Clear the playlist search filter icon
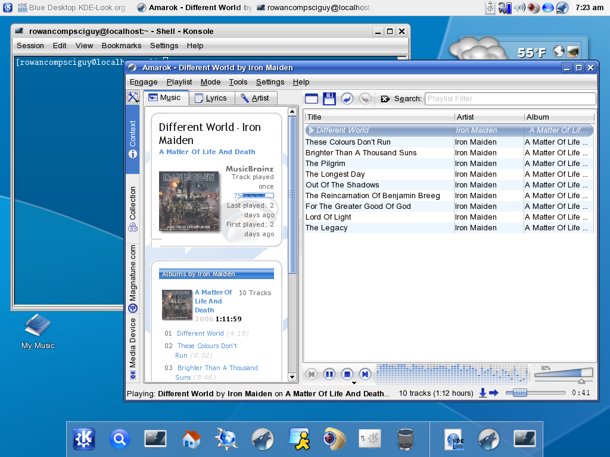 (385, 99)
